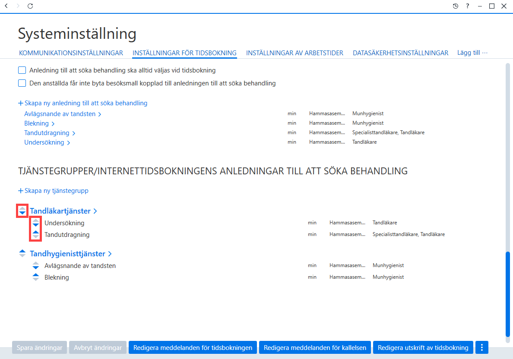Click 'Specialisttandläkare, Tandläkare' in upper reasons list
The height and width of the screenshot is (359, 513).
point(388,132)
